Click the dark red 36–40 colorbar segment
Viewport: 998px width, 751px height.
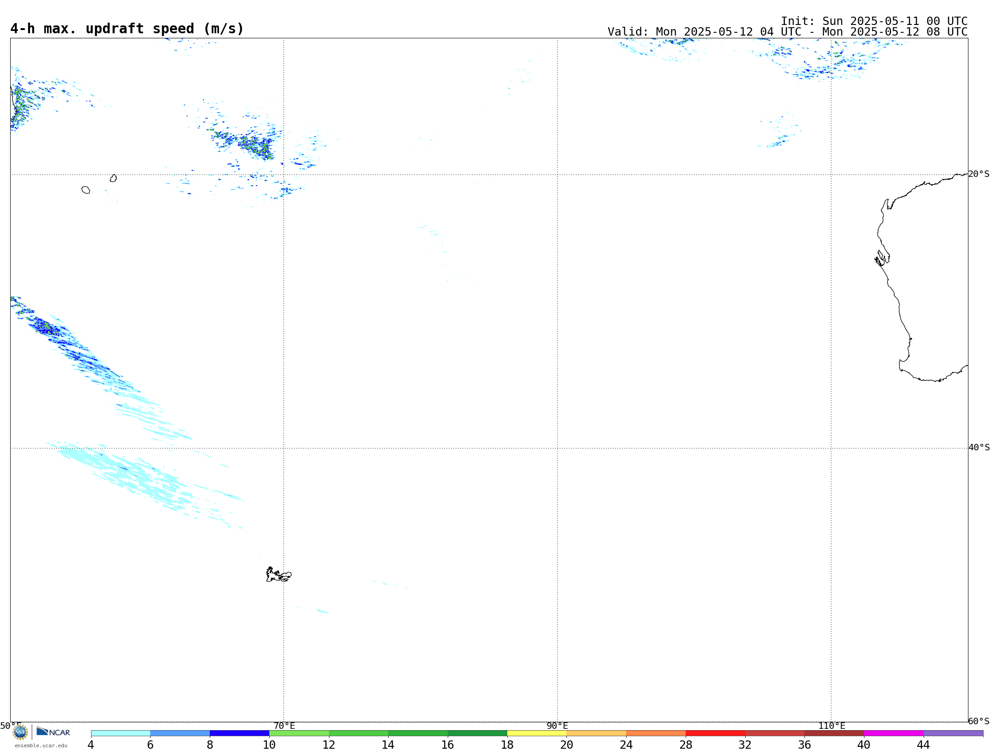(834, 733)
